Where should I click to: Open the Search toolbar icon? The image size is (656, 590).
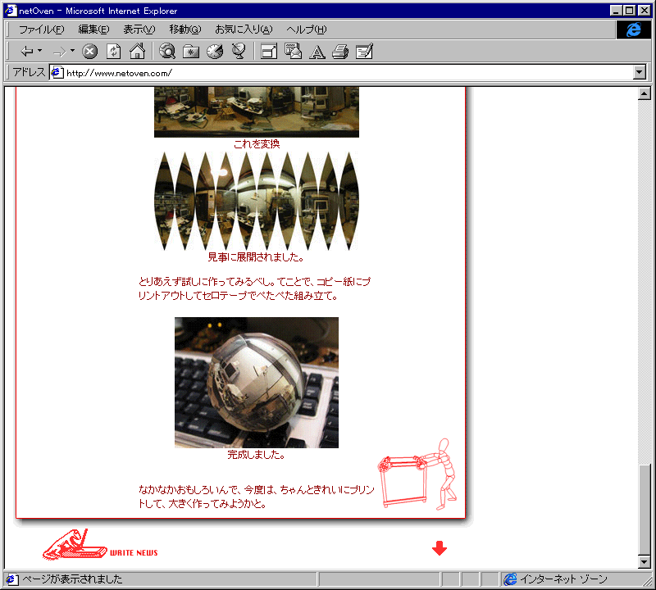(x=167, y=52)
